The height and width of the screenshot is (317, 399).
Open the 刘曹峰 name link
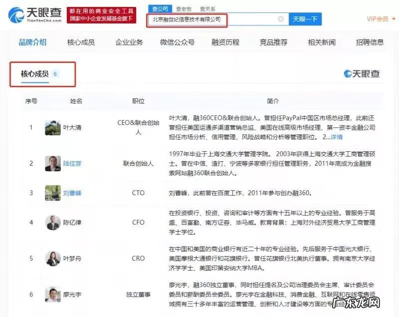(72, 193)
